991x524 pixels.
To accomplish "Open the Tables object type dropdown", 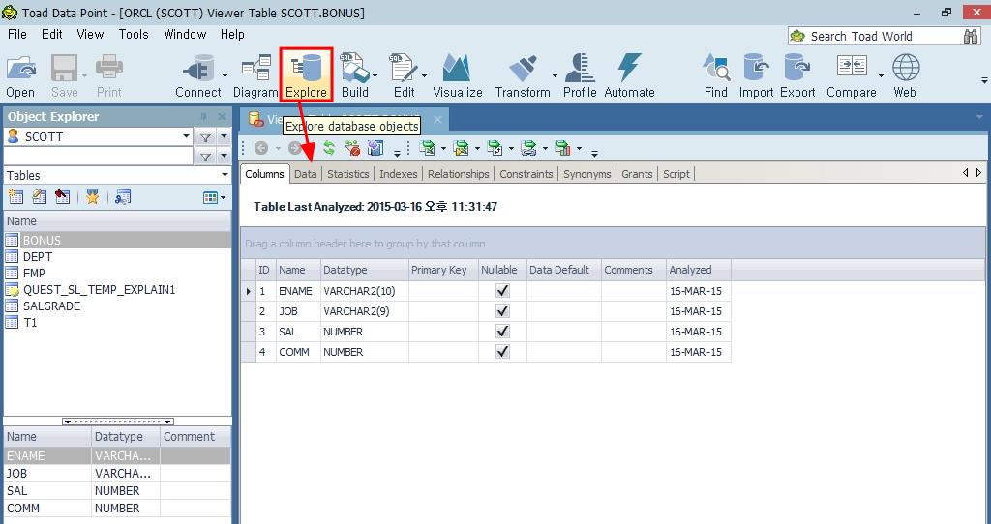I will tap(224, 175).
